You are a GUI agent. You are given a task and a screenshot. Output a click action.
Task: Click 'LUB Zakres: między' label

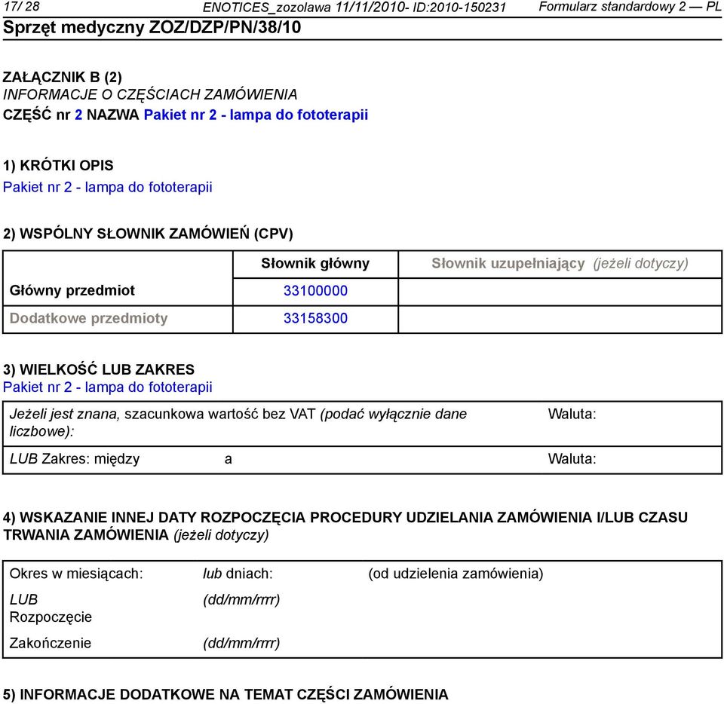click(75, 460)
